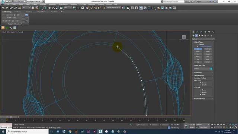238x134 pixels.
Task: Activate the Unlink Selection tool
Action: coord(16,8)
